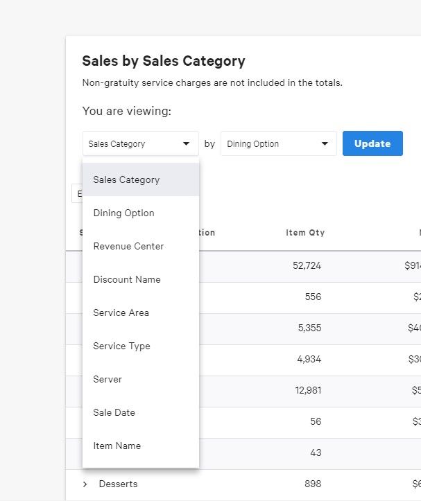Click the 5,355 item quantity cell
The height and width of the screenshot is (501, 421).
[309, 328]
